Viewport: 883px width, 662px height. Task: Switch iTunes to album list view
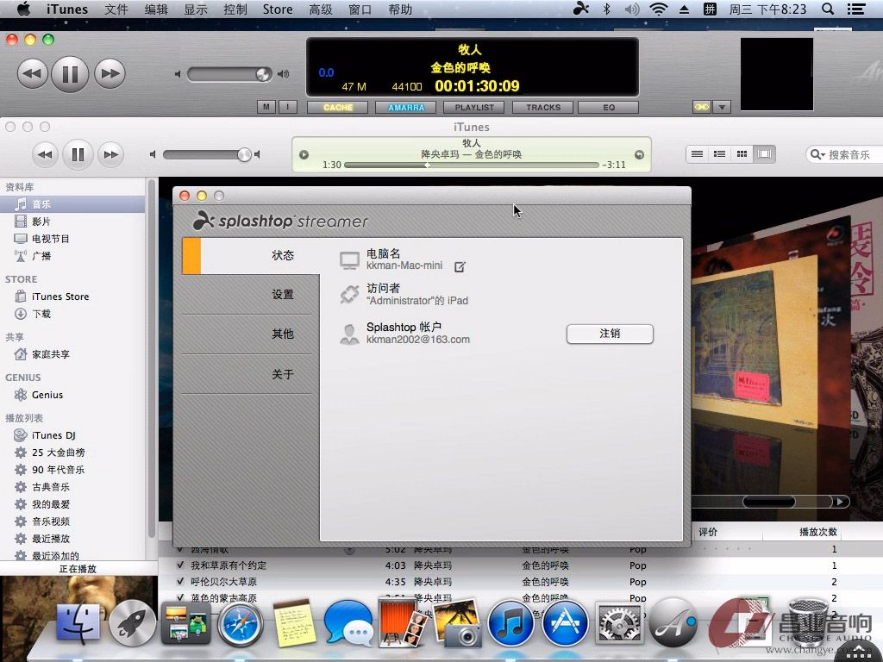(x=719, y=153)
